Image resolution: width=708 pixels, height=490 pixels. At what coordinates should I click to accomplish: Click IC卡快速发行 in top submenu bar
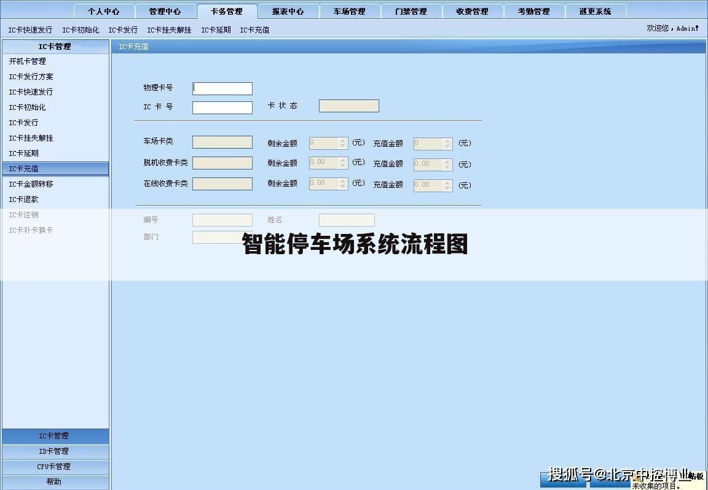[x=30, y=29]
